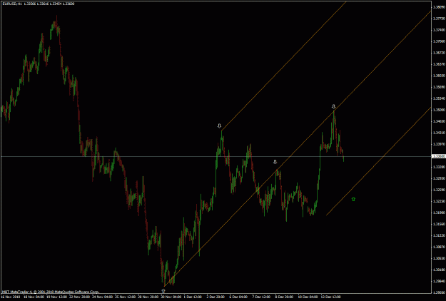
Task: Click the 1.37400 price scale label
Action: pyautogui.click(x=439, y=30)
